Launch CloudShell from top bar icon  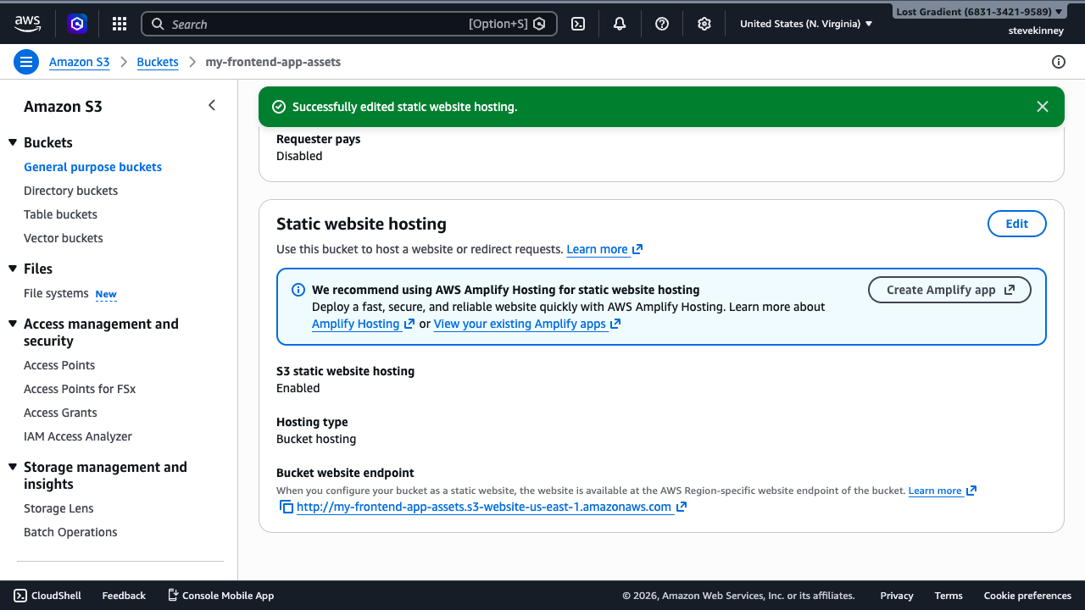click(578, 24)
